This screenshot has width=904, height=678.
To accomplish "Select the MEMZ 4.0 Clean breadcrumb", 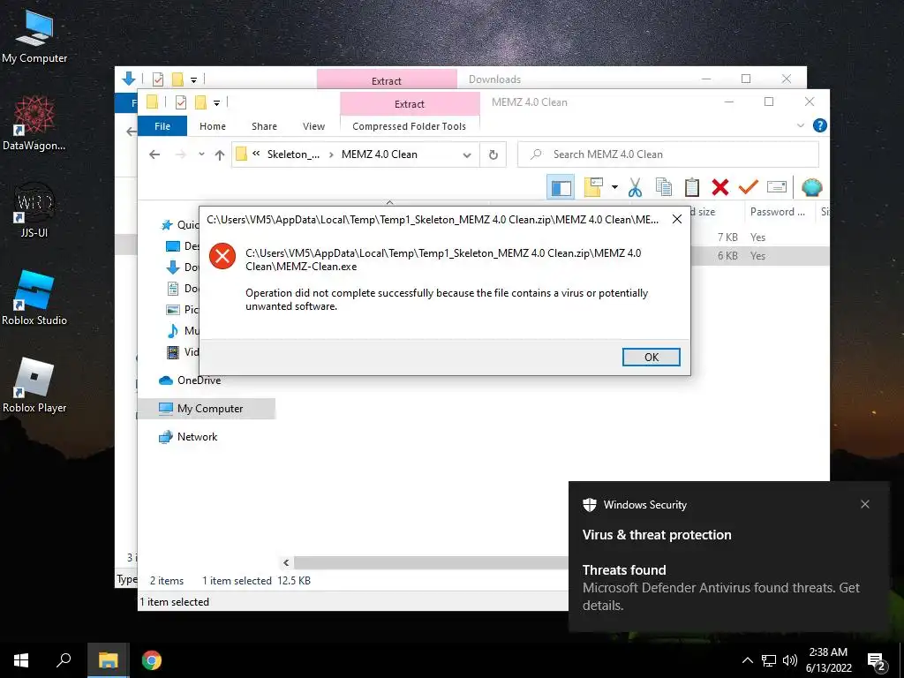I will 380,154.
